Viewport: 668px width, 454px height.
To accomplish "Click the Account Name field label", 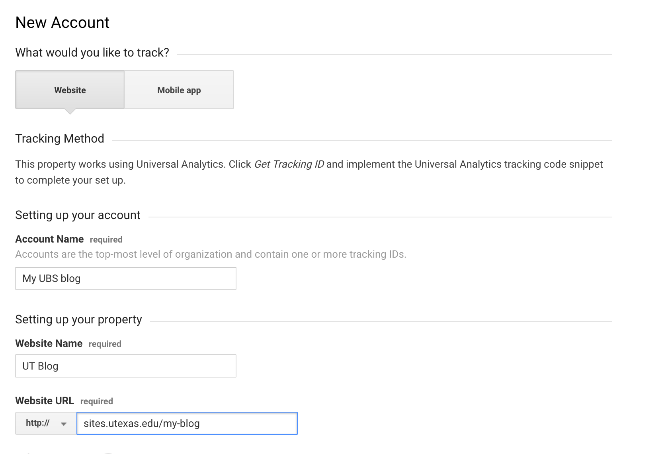I will pyautogui.click(x=49, y=239).
